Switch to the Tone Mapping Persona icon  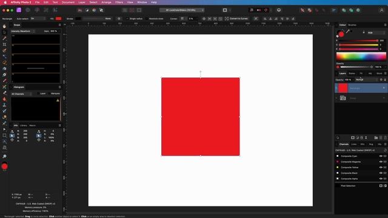click(46, 10)
